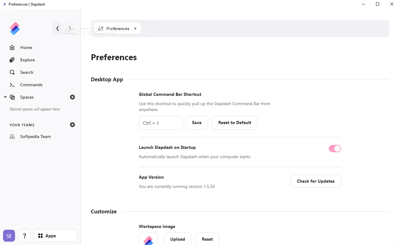
Task: Close the Preferences tab
Action: coord(135,29)
